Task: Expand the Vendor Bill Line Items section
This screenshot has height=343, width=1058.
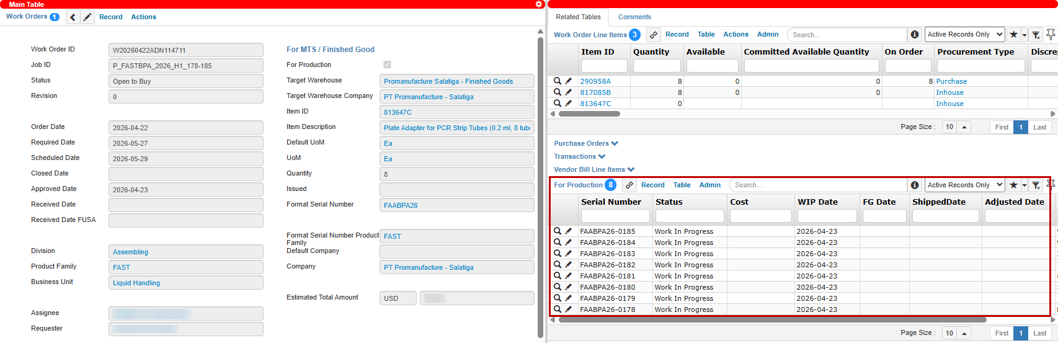Action: point(594,169)
